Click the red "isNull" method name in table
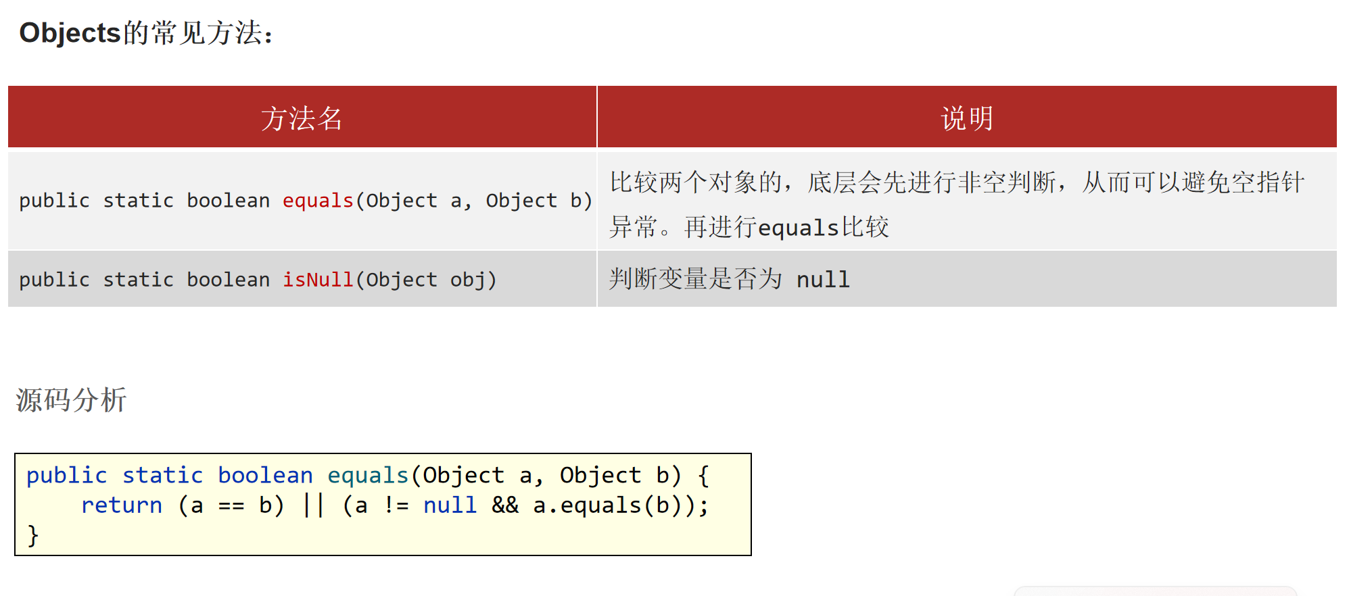Image resolution: width=1372 pixels, height=596 pixels. click(x=318, y=280)
